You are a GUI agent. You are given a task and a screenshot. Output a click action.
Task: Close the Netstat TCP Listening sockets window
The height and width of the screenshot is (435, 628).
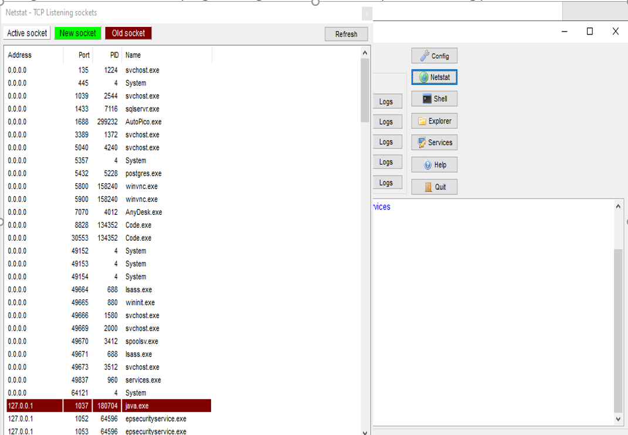coord(367,13)
